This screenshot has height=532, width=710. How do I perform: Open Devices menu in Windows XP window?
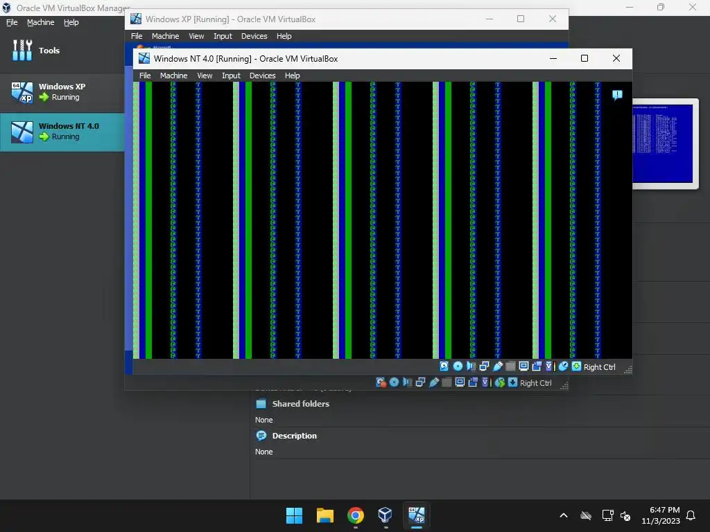(x=254, y=36)
